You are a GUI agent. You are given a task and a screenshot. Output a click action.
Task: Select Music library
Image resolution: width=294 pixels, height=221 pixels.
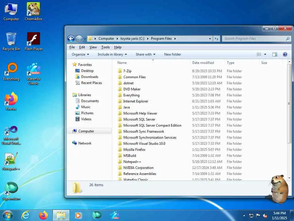coord(83,107)
